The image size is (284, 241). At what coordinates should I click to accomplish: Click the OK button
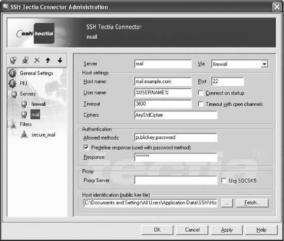click(x=157, y=230)
